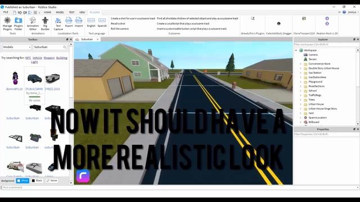Screen dimensions: 360x202
Task: Activate the Celestial Body Dragger plugin
Action: 279,24
